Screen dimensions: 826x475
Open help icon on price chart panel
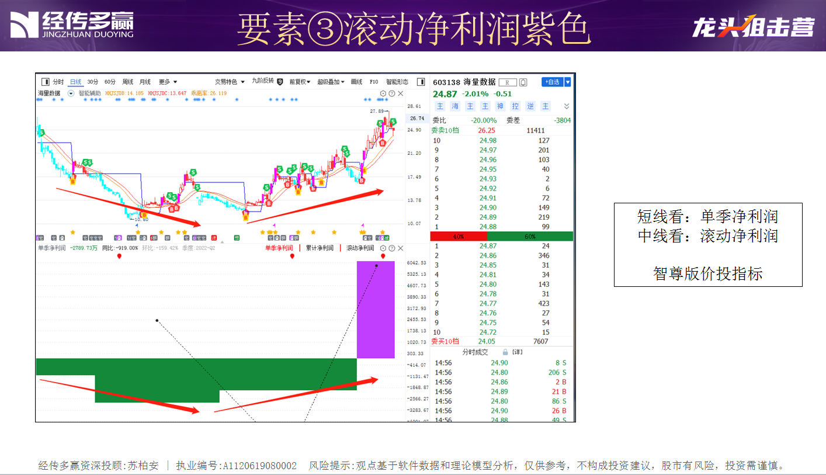click(x=392, y=93)
